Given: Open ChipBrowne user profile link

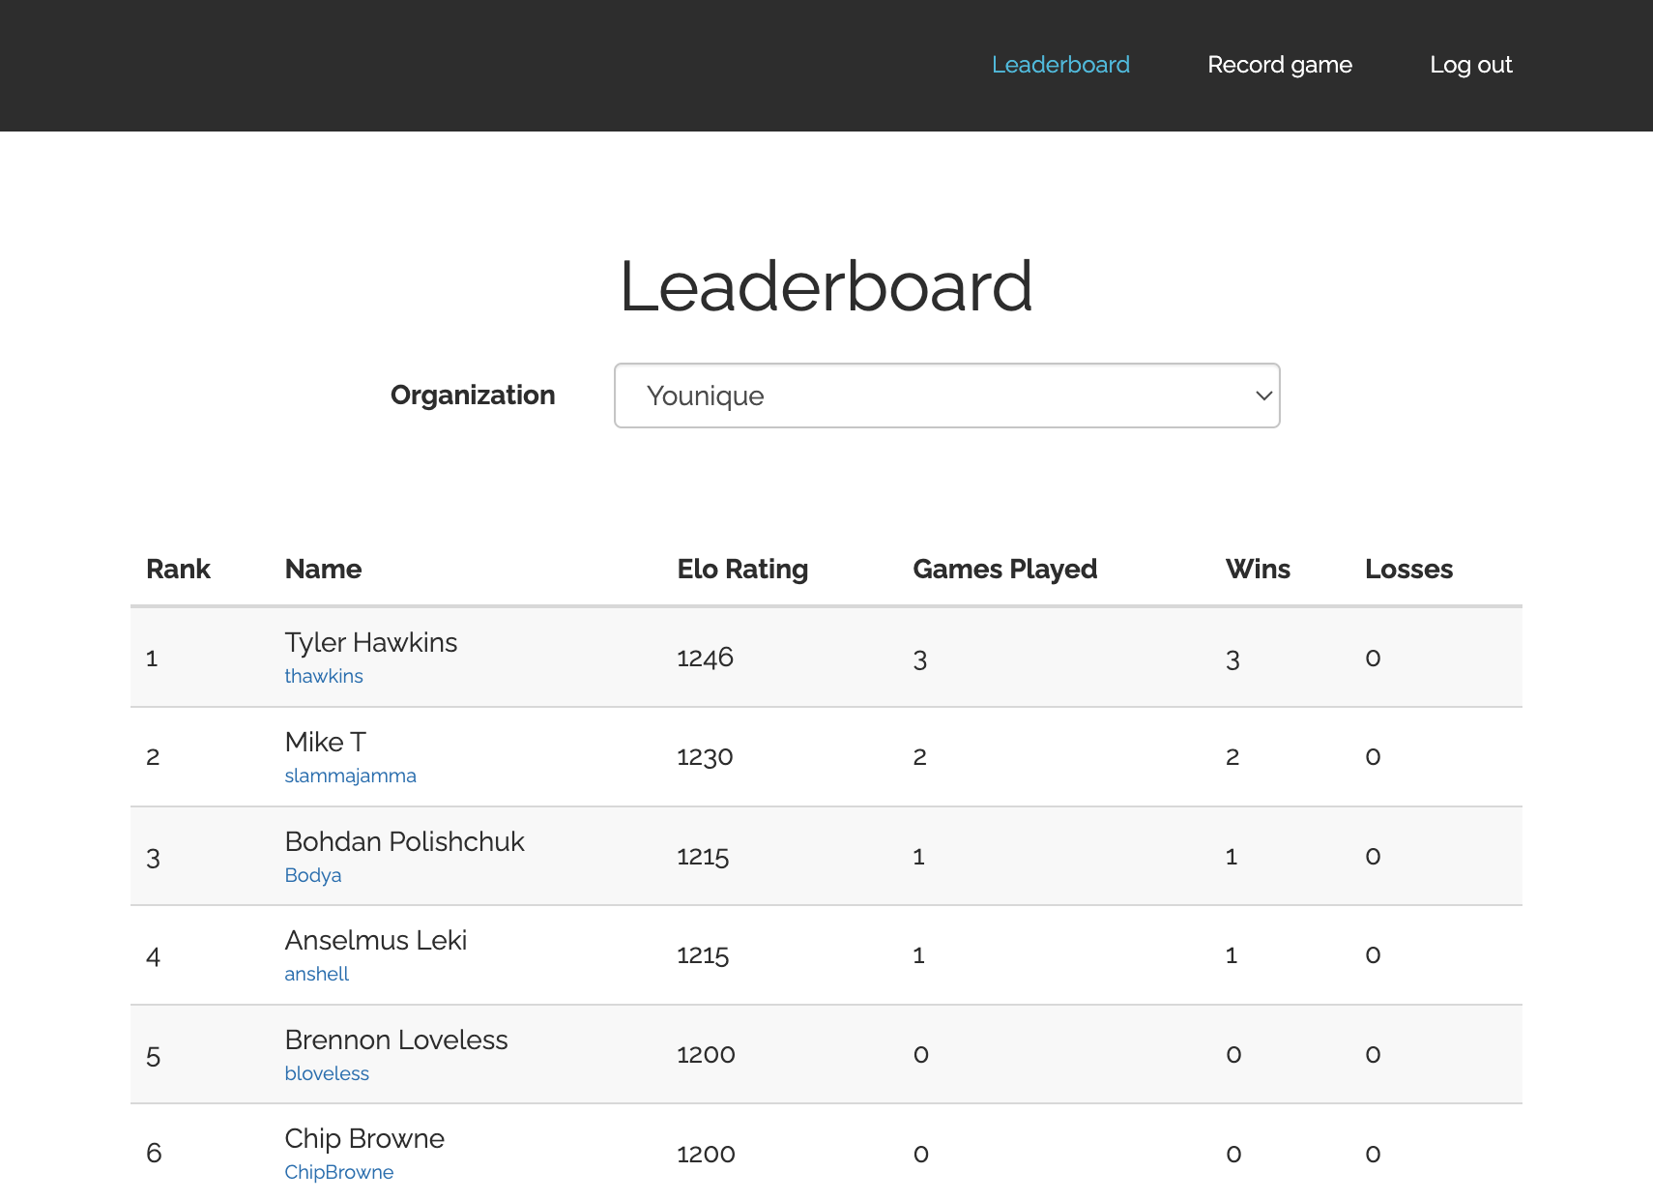Looking at the screenshot, I should pyautogui.click(x=338, y=1172).
